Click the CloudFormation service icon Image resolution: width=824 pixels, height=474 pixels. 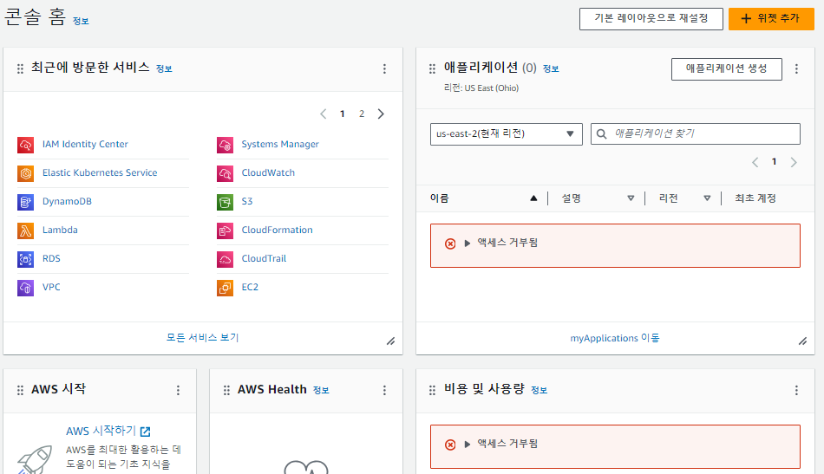pyautogui.click(x=225, y=231)
